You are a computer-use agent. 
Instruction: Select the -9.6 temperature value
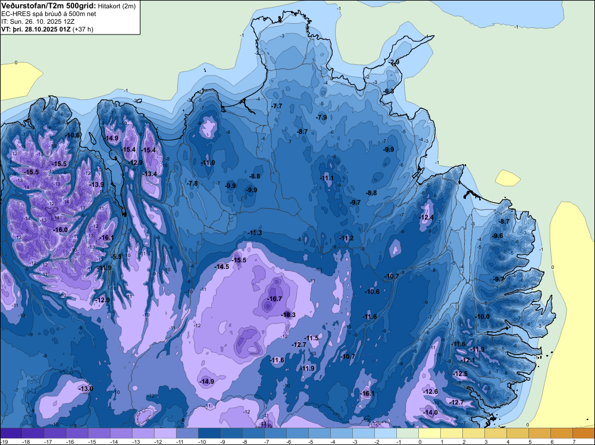[x=497, y=236]
